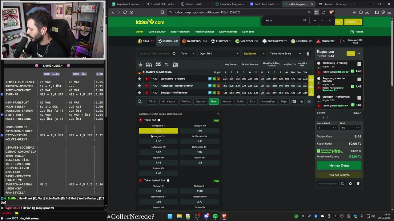Open File Explorer from the taskbar
The width and height of the screenshot is (394, 221).
[x=179, y=216]
